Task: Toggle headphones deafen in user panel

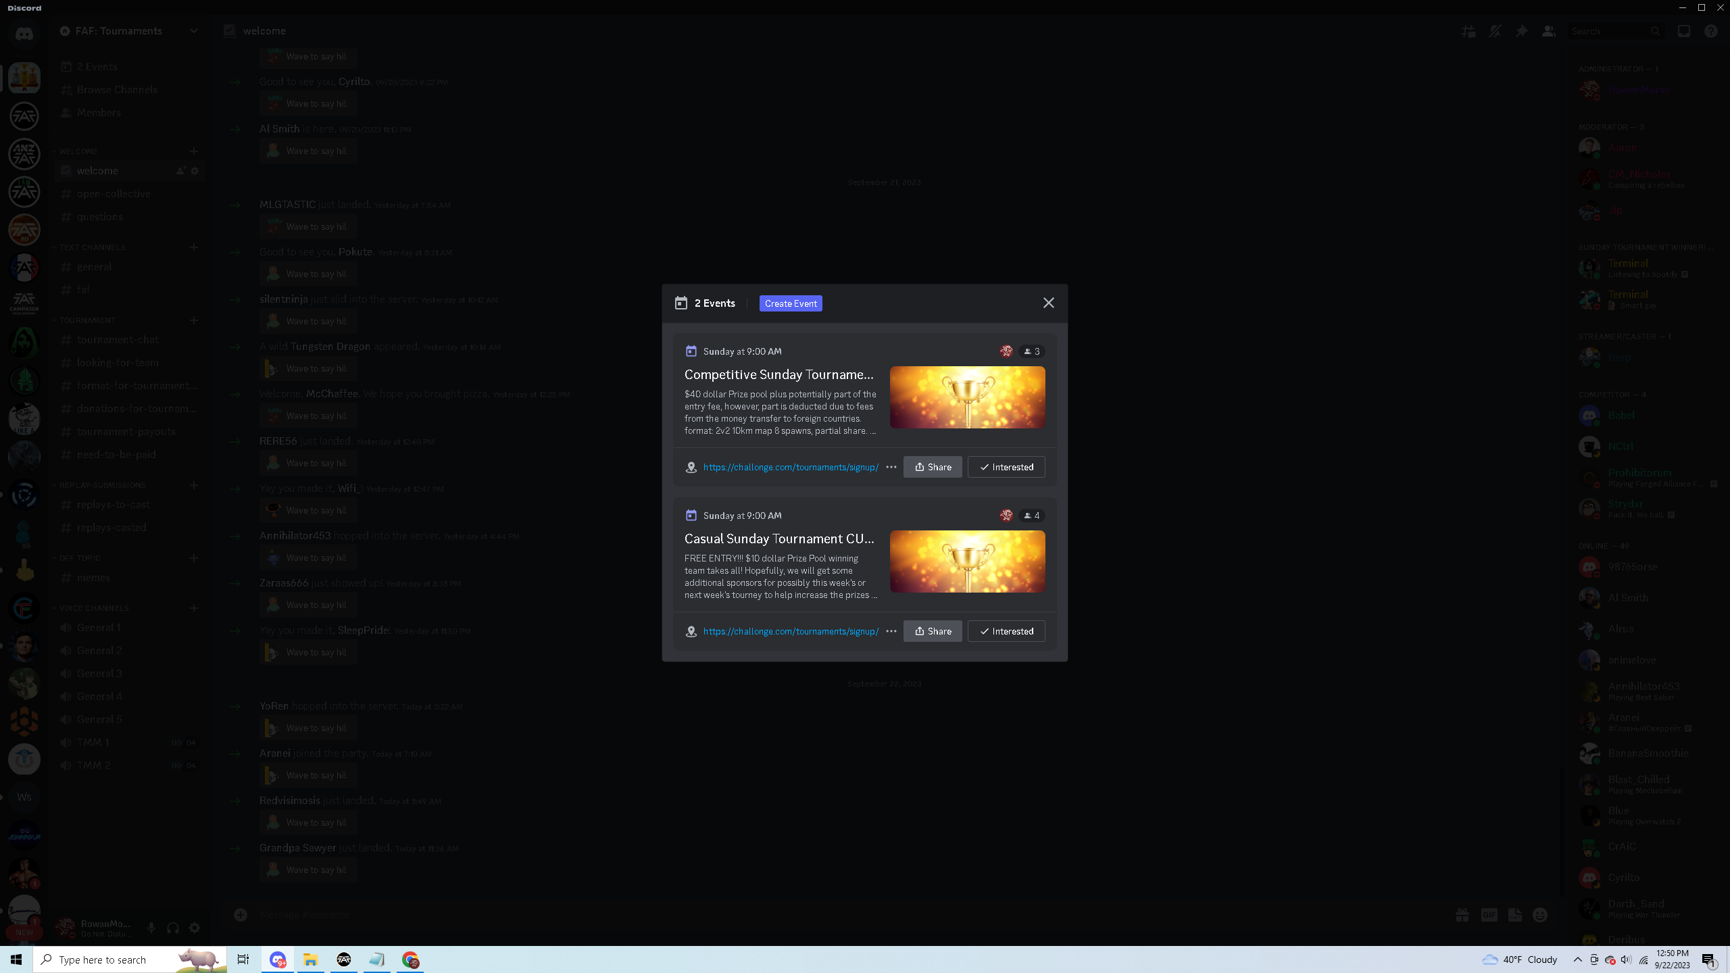Action: (x=173, y=928)
